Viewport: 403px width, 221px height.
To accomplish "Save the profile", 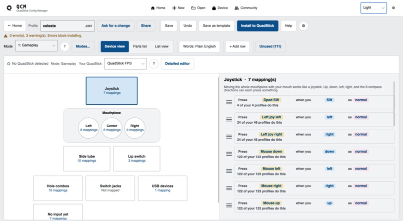I will click(x=169, y=25).
